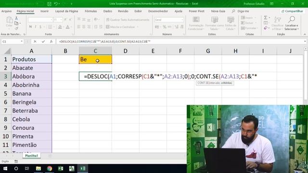Screen dimensions: 308x173
Task: Click the decrease decimal places icon
Action: [x=182, y=27]
